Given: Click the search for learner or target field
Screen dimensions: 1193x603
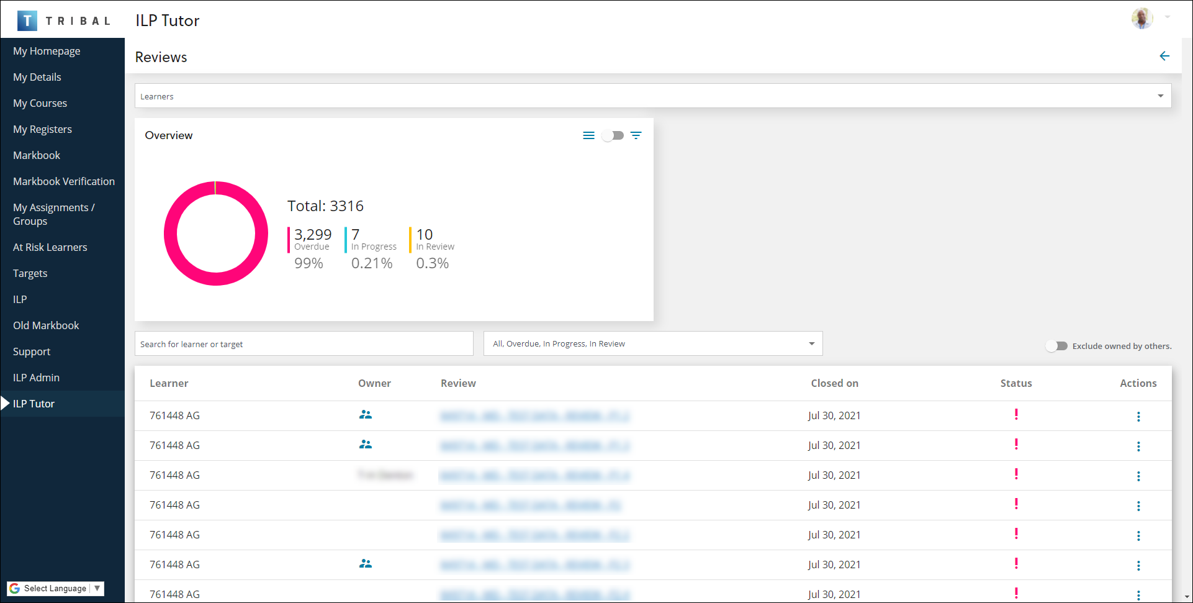Looking at the screenshot, I should point(304,343).
